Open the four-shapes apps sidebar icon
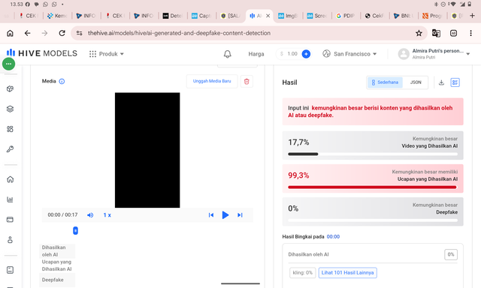Screen dimensions: 481x288 [x=10, y=129]
